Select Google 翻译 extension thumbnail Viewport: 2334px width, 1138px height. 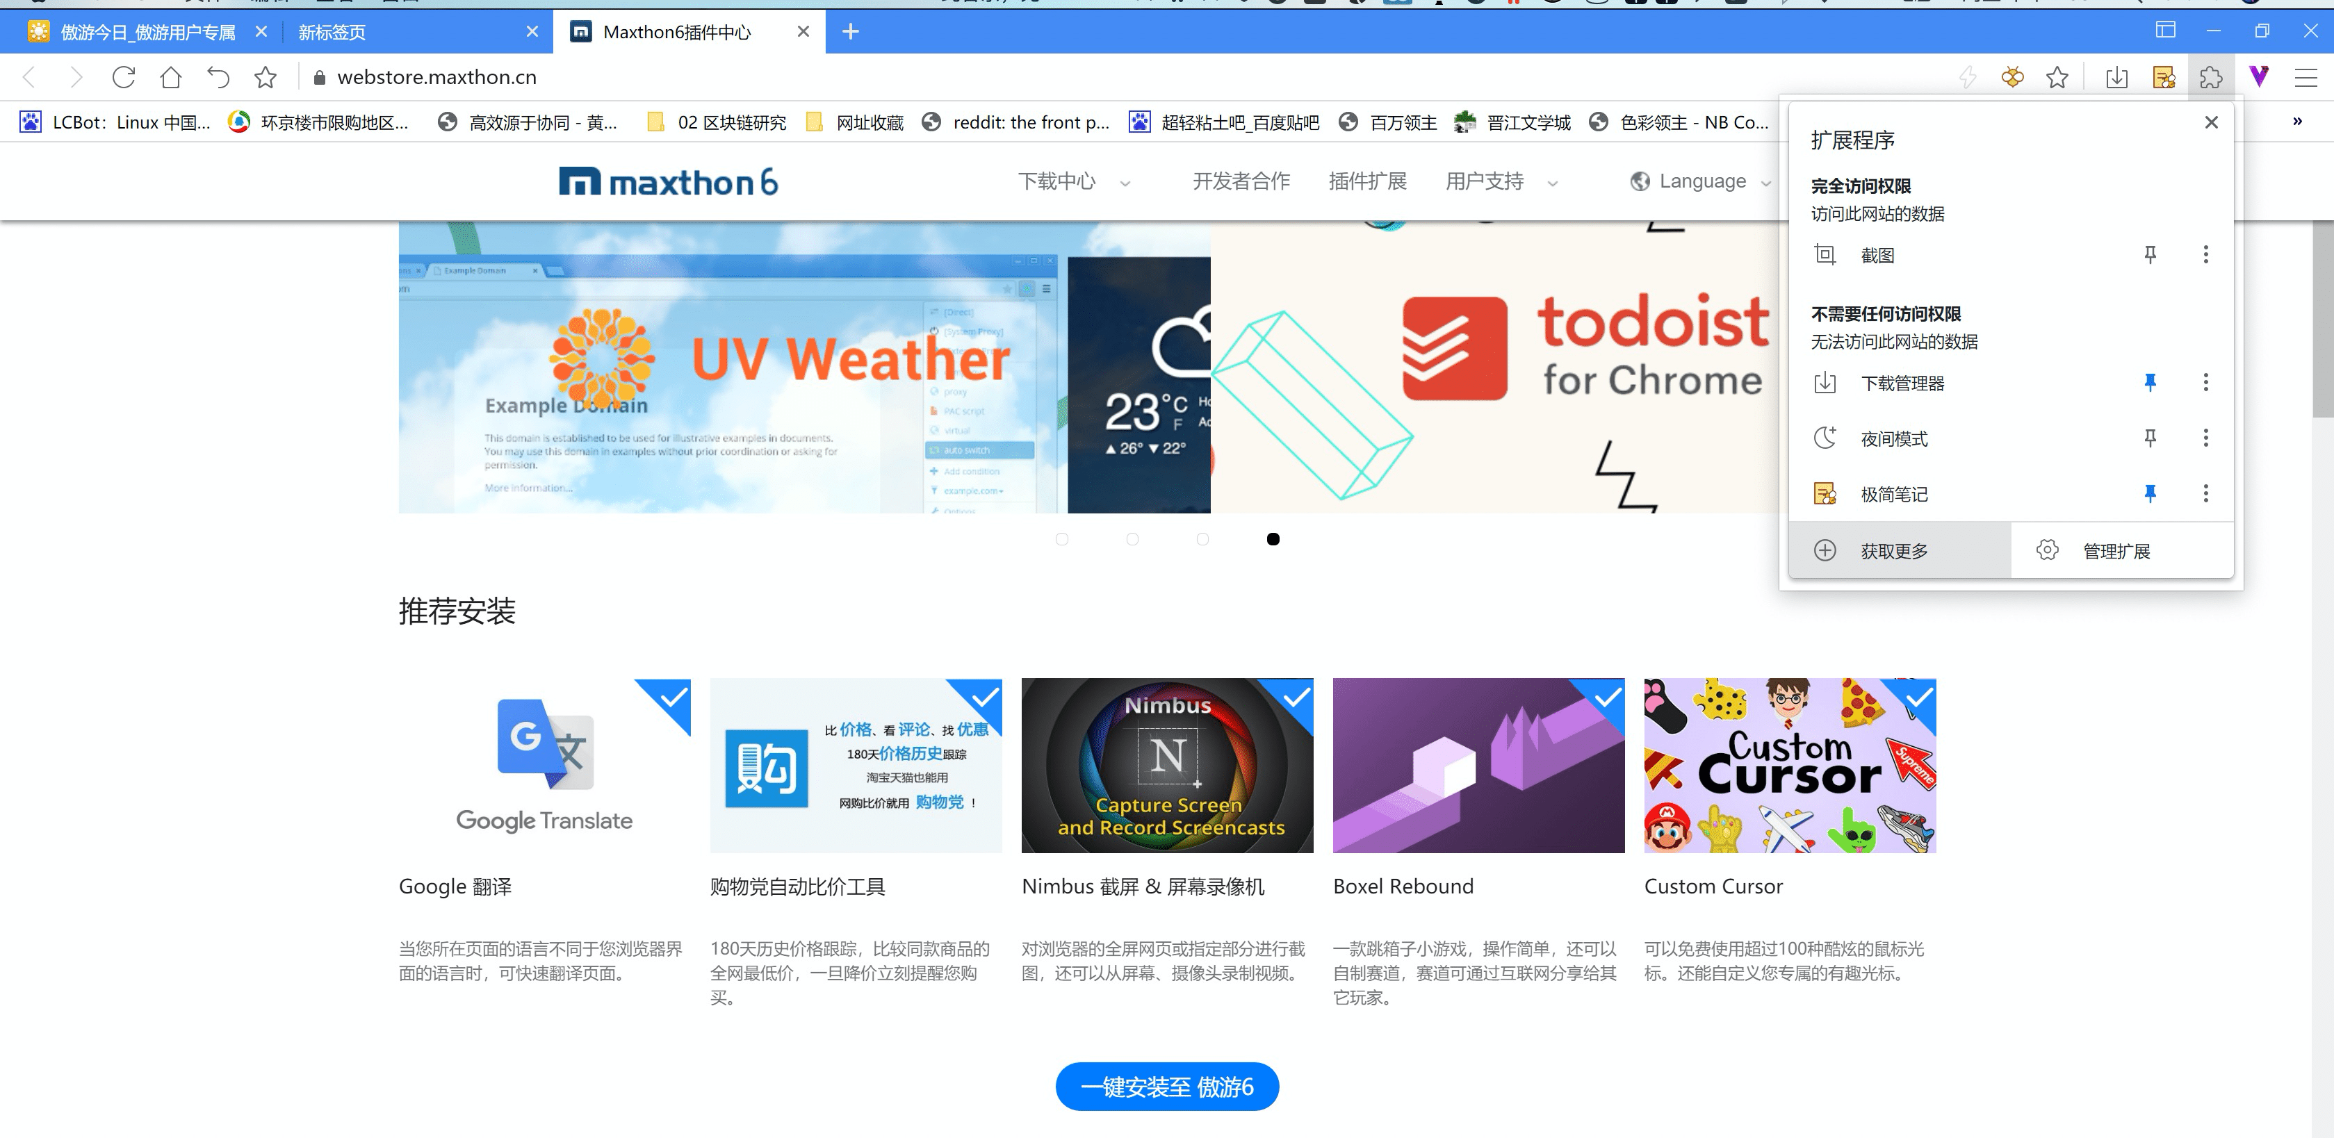[x=544, y=765]
